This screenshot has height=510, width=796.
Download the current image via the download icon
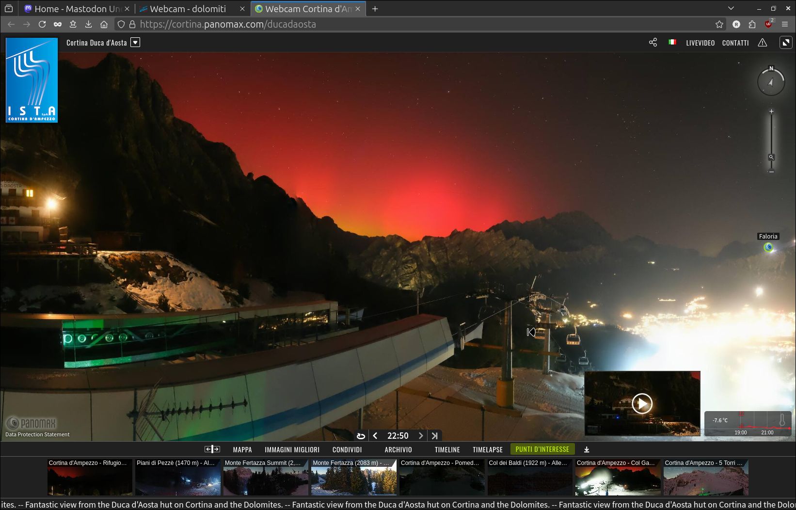point(587,449)
